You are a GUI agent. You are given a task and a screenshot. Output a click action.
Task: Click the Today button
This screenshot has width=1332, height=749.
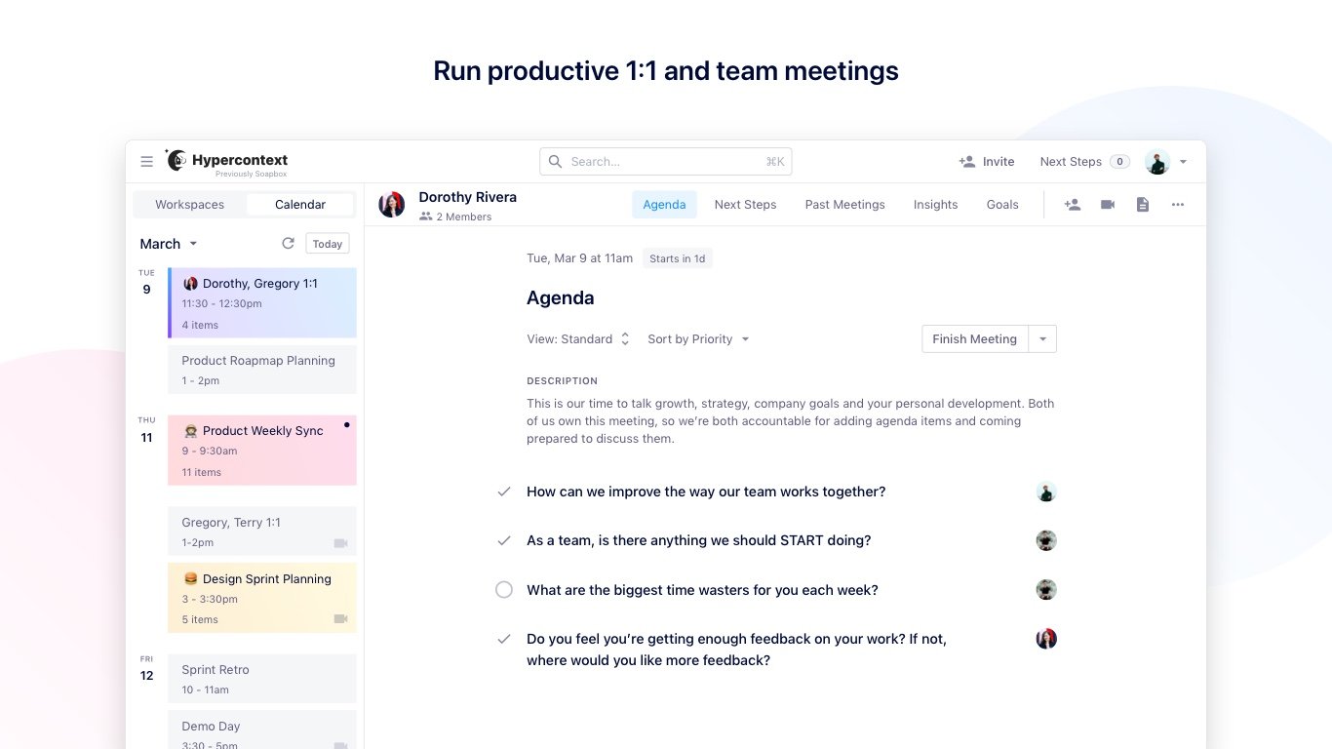(x=328, y=244)
